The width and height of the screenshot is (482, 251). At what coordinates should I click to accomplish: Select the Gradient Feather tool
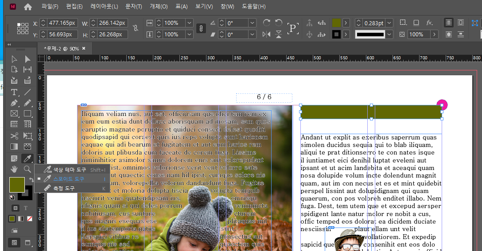[27, 147]
